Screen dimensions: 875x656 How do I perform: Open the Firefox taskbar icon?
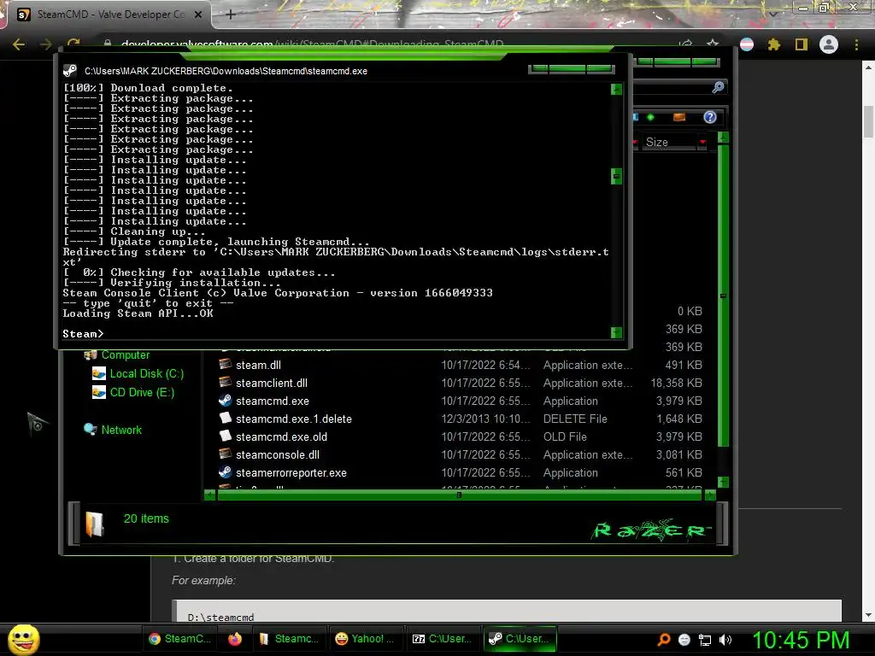point(235,639)
